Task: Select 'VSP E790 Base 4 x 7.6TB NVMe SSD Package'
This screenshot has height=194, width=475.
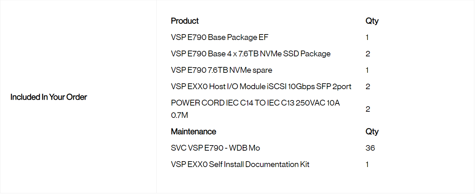Action: tap(251, 54)
